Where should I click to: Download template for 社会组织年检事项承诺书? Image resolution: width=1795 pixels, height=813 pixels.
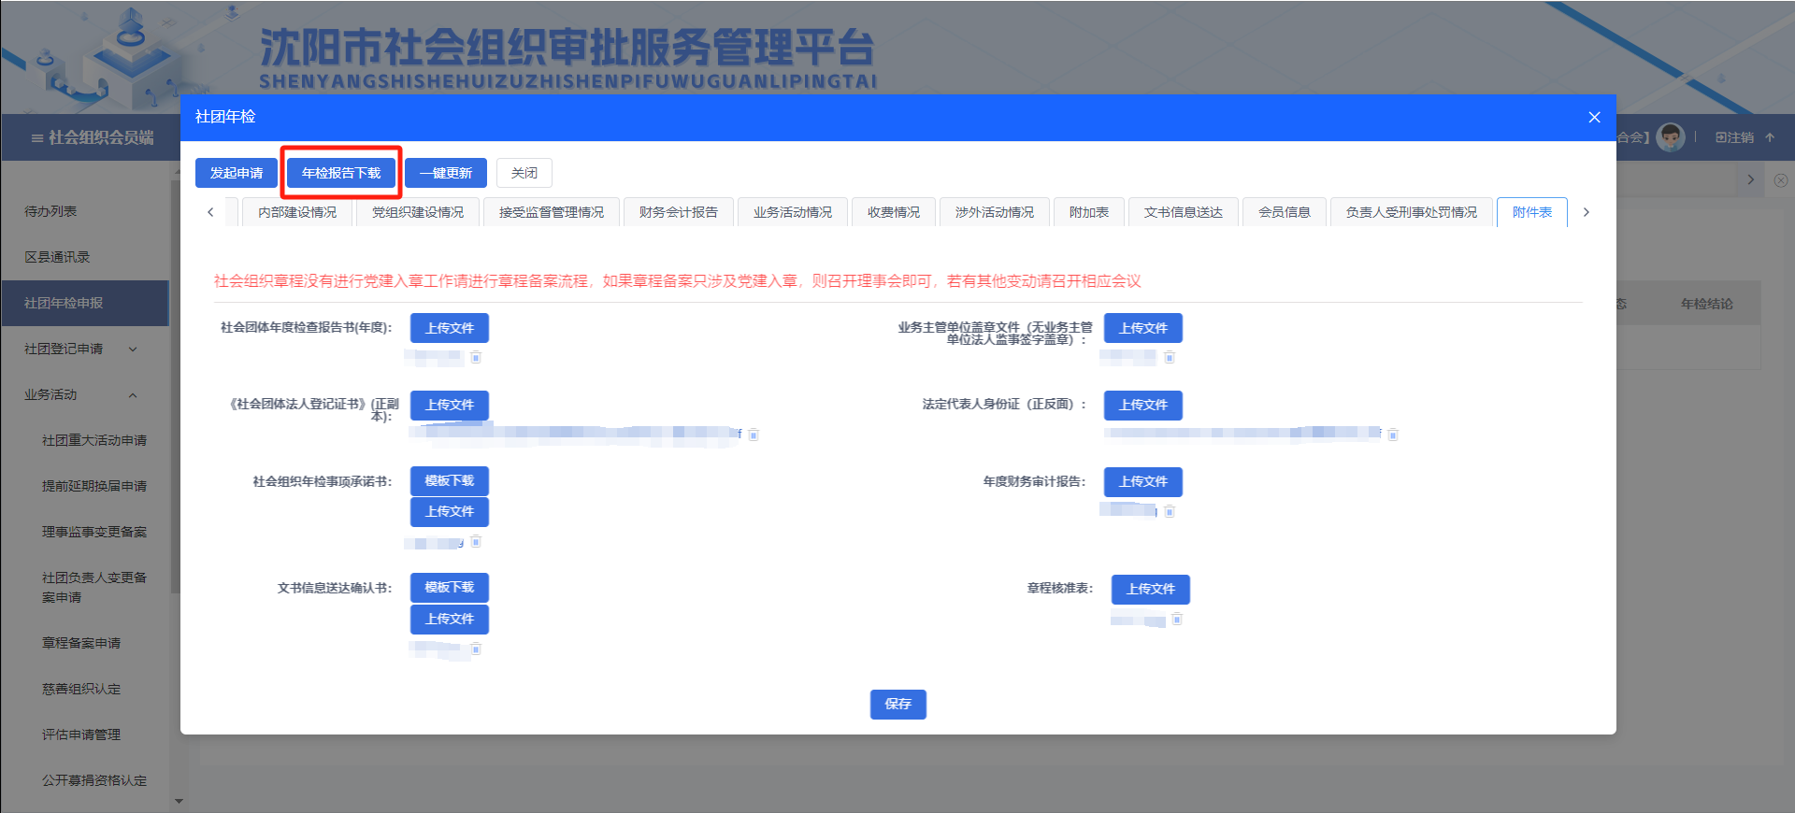[449, 480]
